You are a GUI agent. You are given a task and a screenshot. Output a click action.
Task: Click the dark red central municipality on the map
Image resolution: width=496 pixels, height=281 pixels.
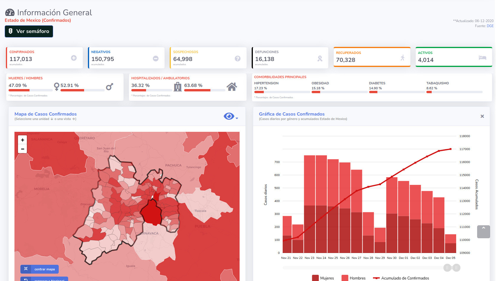tap(151, 212)
